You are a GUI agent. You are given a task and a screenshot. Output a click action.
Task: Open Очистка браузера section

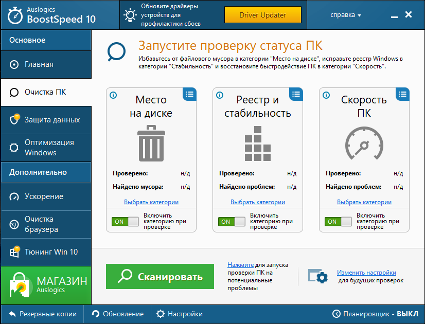point(46,224)
